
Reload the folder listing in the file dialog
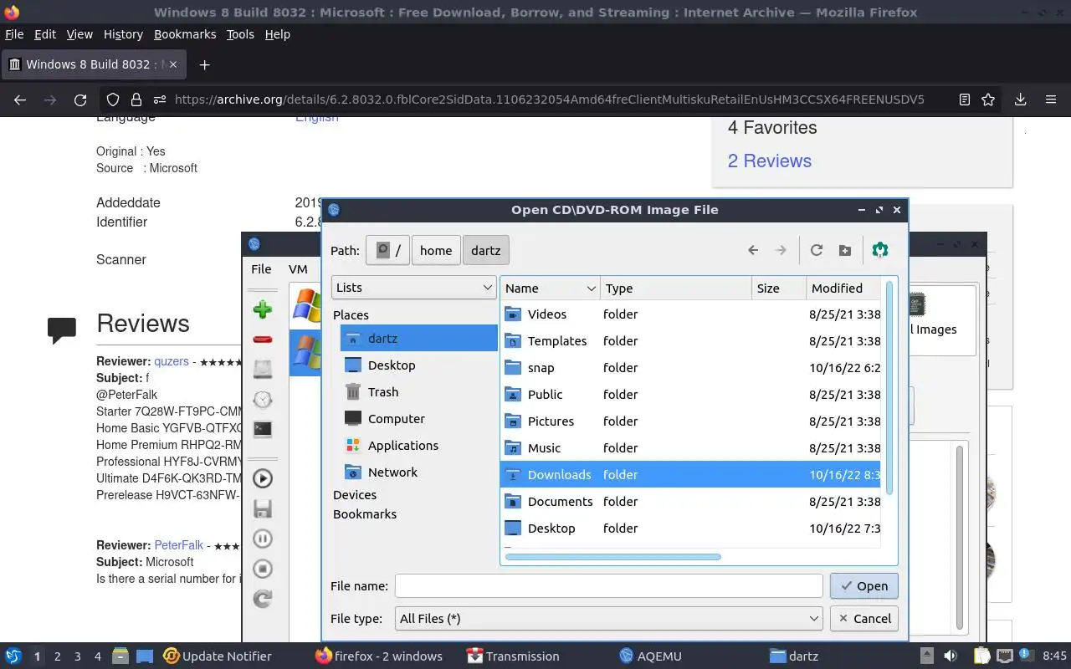[817, 250]
